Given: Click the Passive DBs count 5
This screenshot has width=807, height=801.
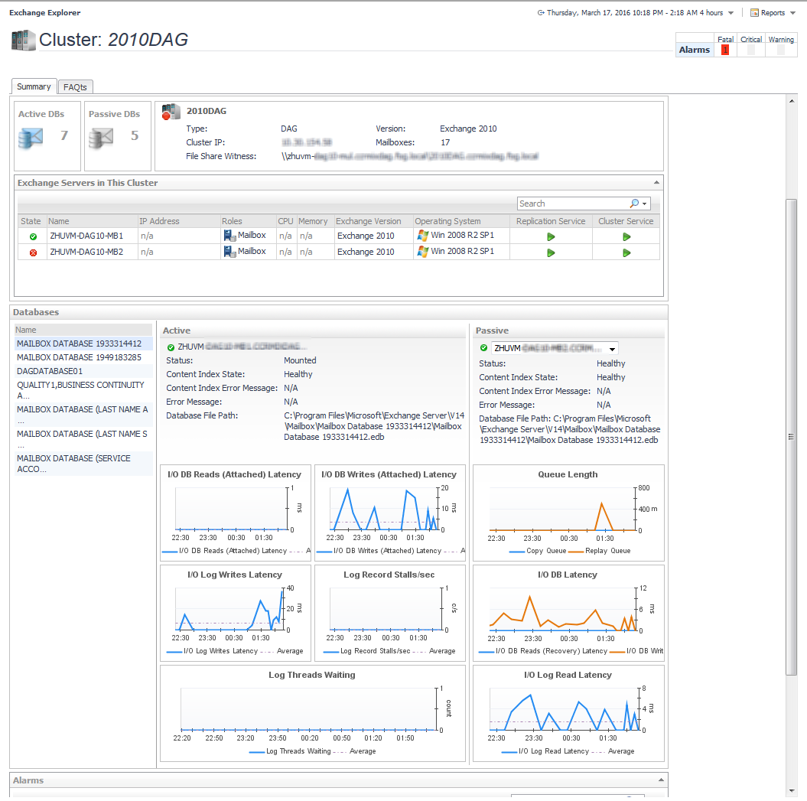Looking at the screenshot, I should pos(135,135).
